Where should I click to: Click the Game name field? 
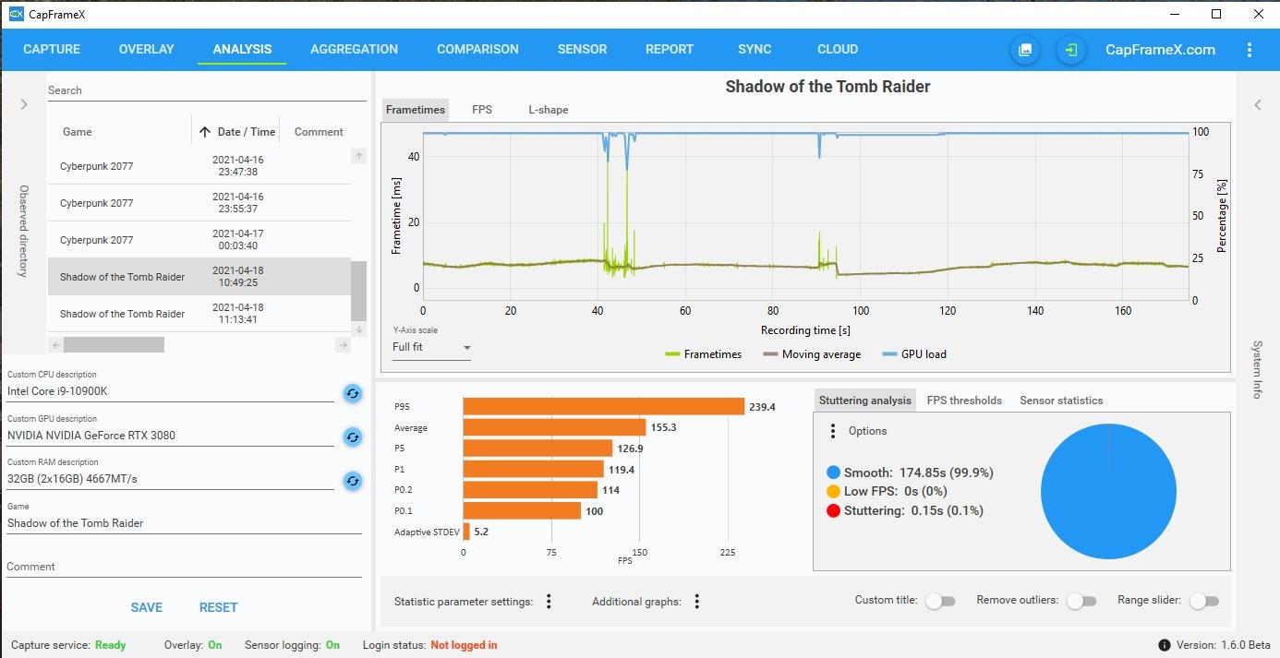[x=184, y=523]
